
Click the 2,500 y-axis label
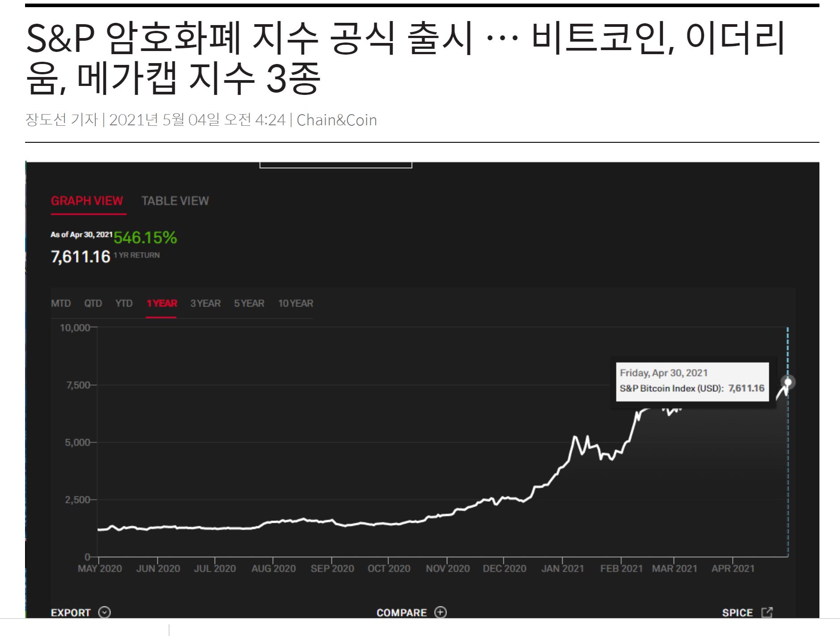tap(78, 499)
